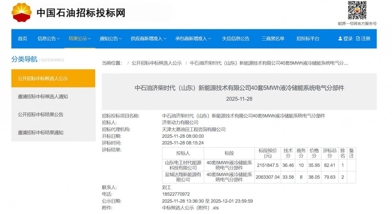Viewport: 392px width, 214px height.
Task: Click the QR code image
Action: [357, 11]
